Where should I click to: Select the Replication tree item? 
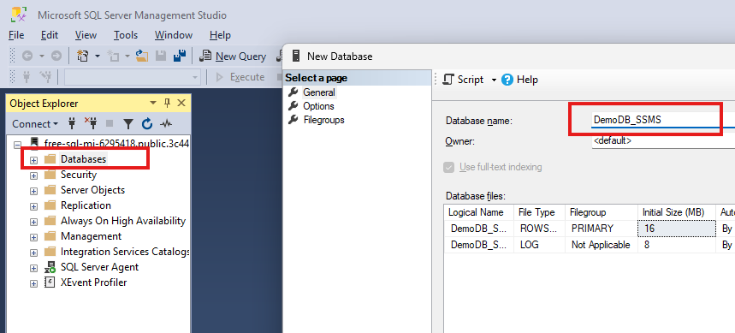86,205
